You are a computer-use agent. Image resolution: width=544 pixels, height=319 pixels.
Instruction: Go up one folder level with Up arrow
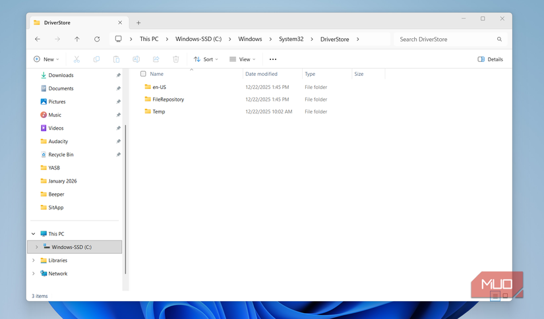coord(77,40)
